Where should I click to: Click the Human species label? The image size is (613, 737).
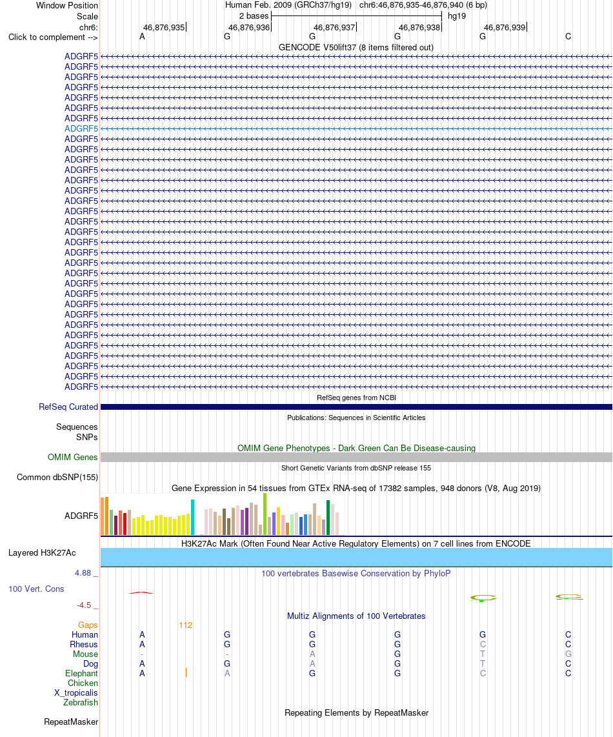click(85, 635)
